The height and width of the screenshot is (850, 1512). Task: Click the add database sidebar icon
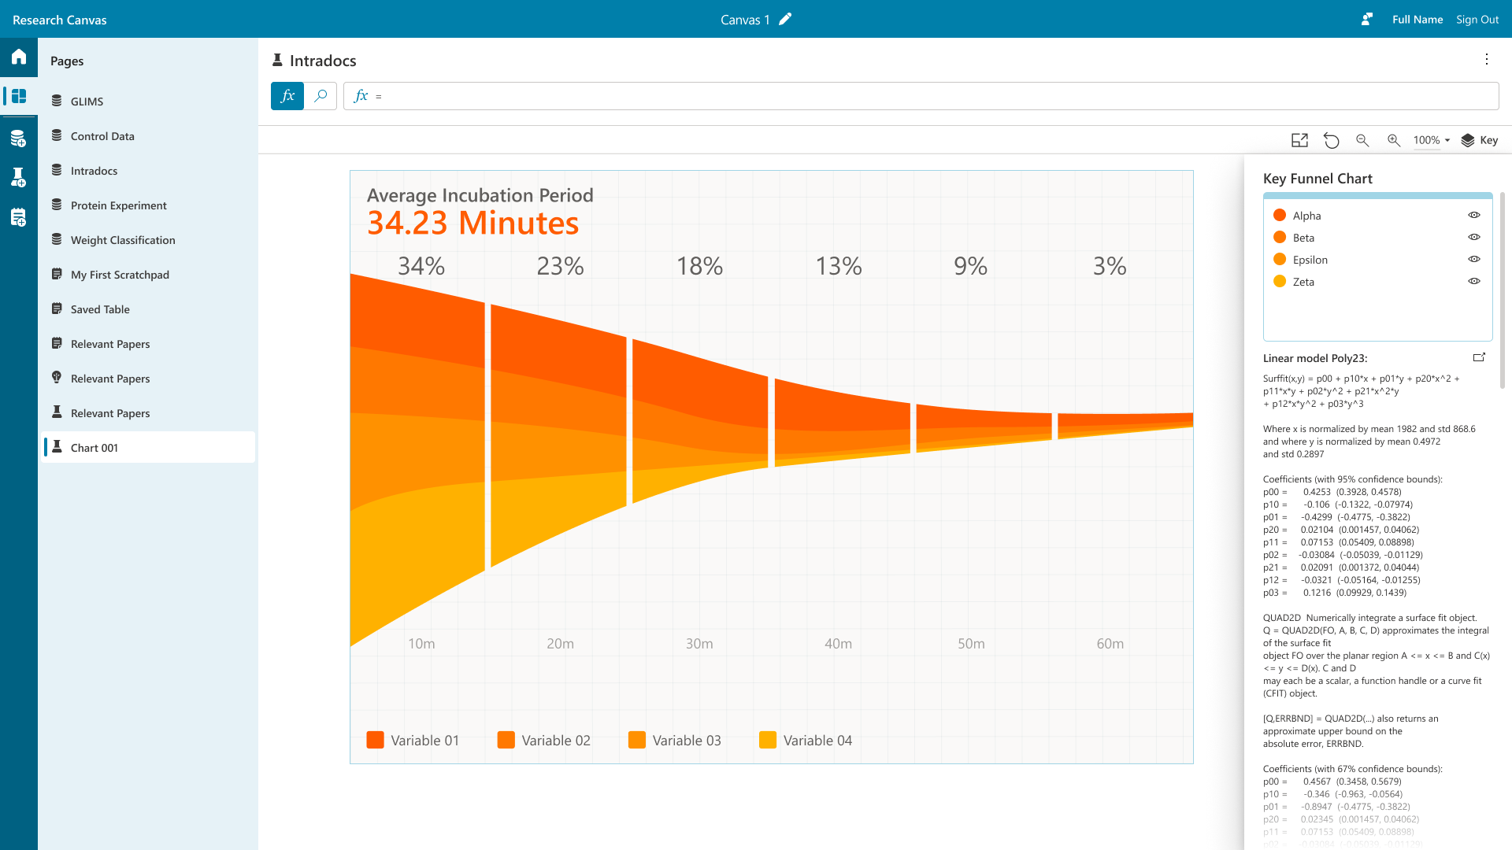(x=19, y=139)
